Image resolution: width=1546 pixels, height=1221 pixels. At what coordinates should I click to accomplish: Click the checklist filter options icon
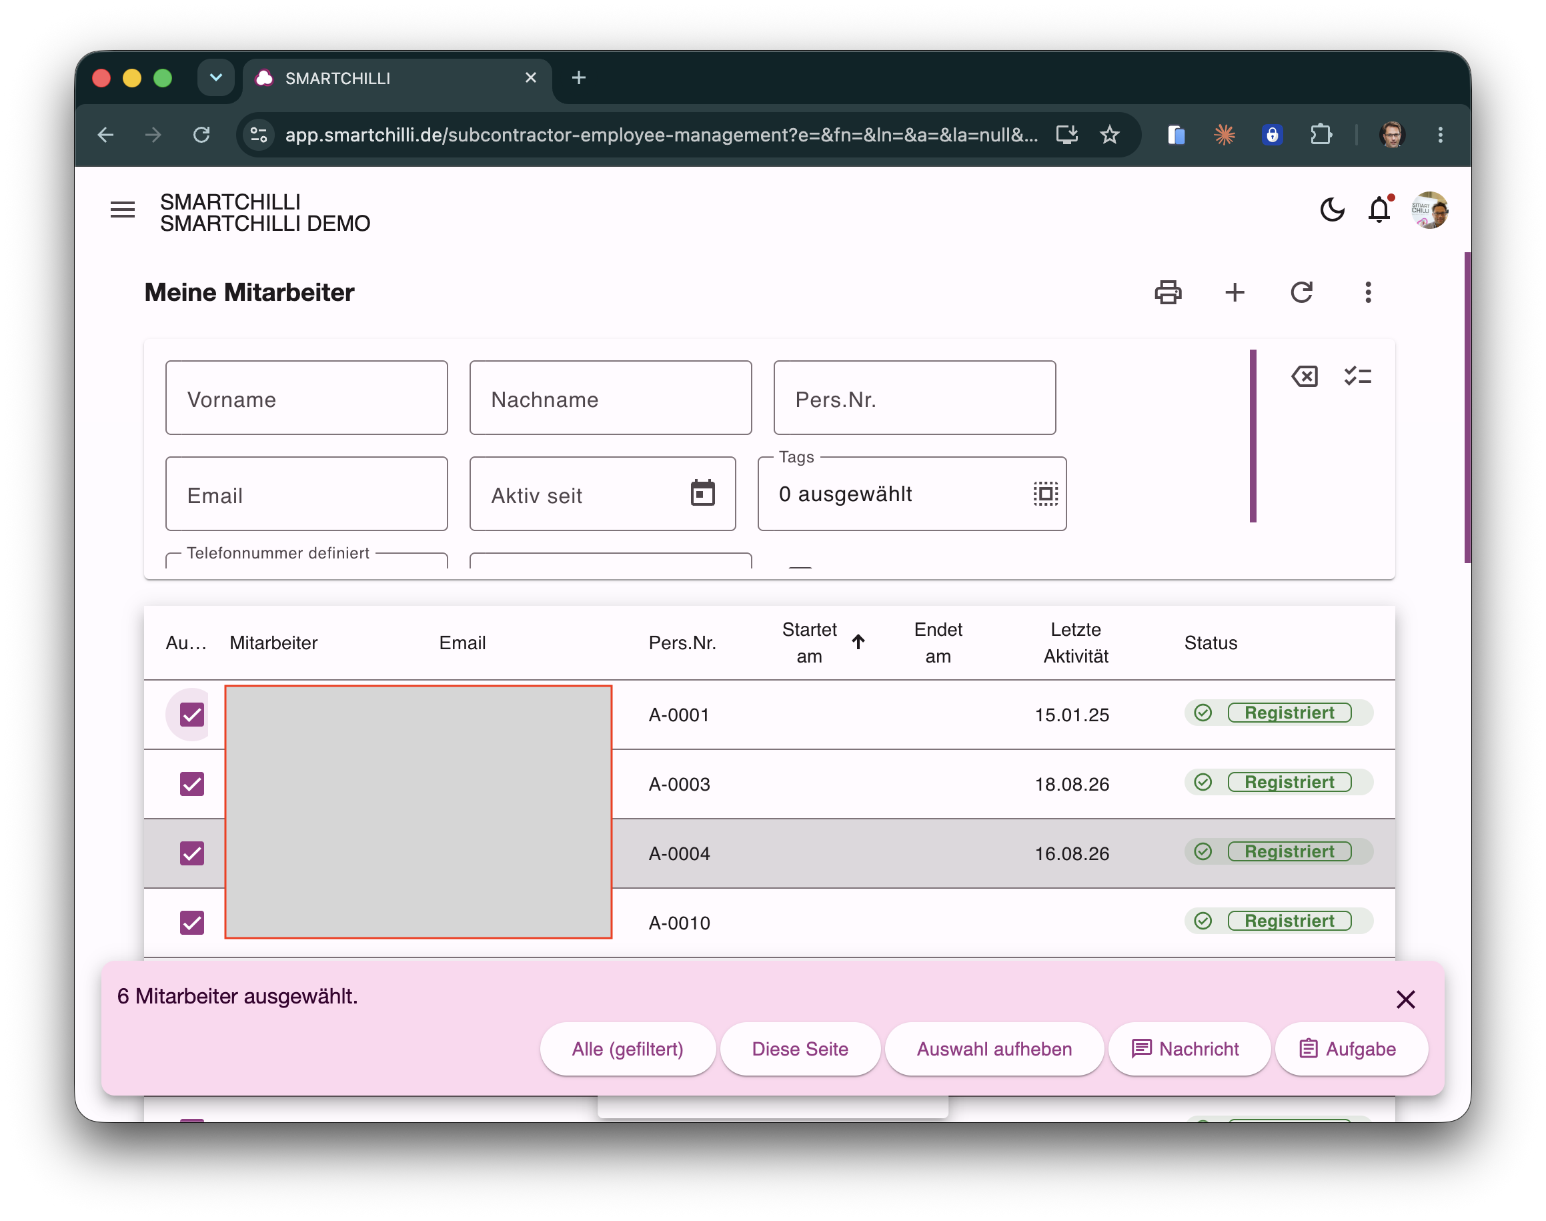click(x=1357, y=376)
